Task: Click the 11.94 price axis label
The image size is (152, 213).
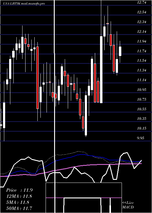Action: (x=142, y=41)
